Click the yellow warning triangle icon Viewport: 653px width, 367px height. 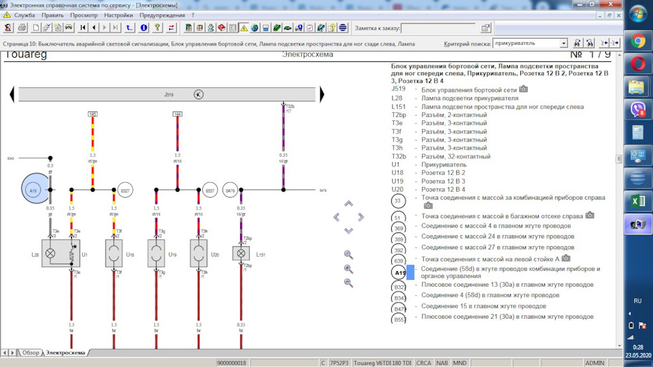[x=244, y=28]
